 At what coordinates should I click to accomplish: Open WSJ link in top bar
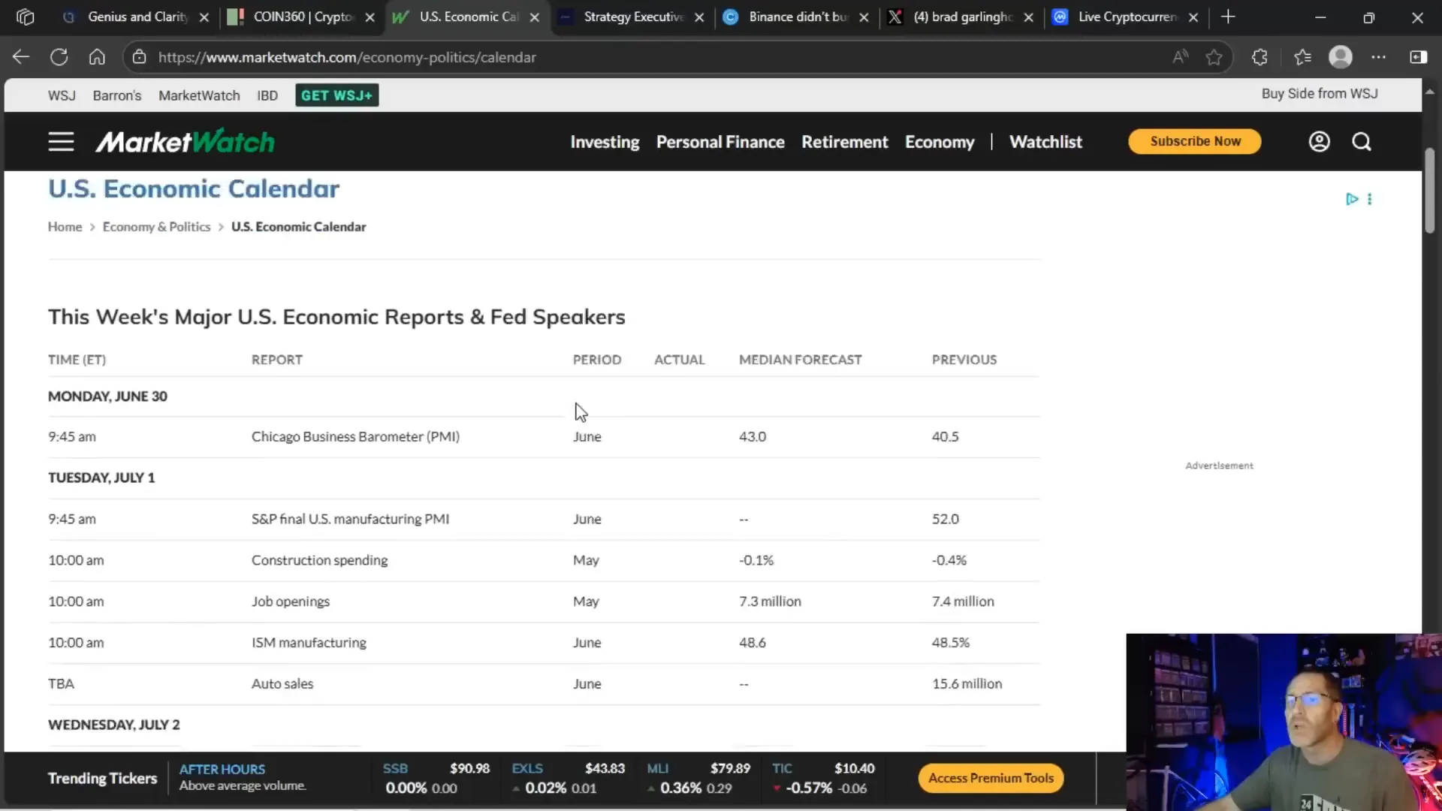[x=62, y=95]
